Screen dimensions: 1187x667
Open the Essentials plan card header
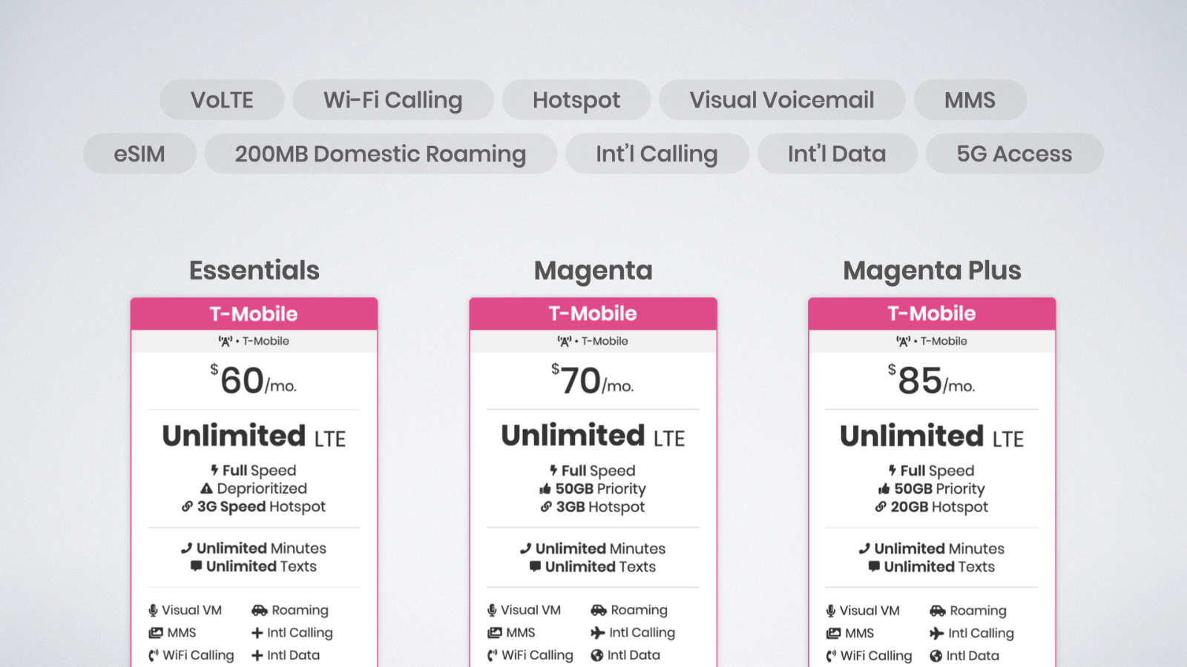(254, 313)
